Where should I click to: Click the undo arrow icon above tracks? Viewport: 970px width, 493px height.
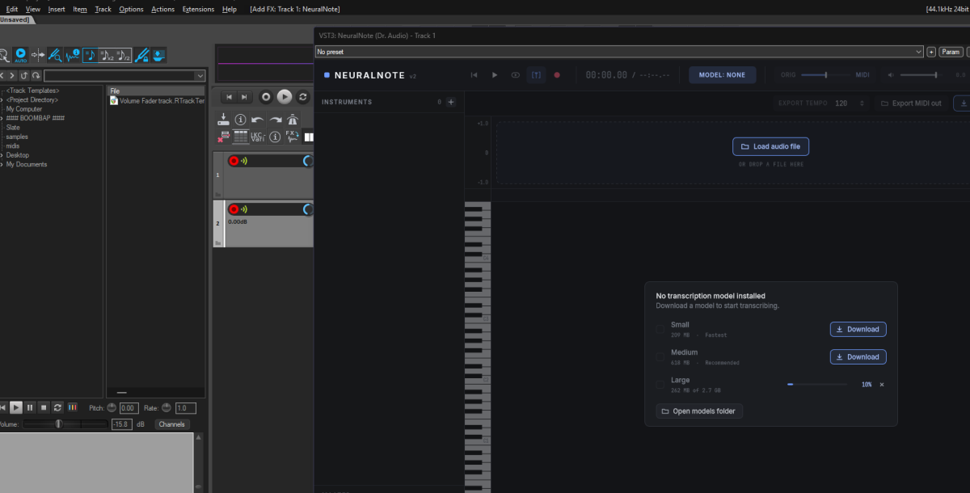[257, 120]
